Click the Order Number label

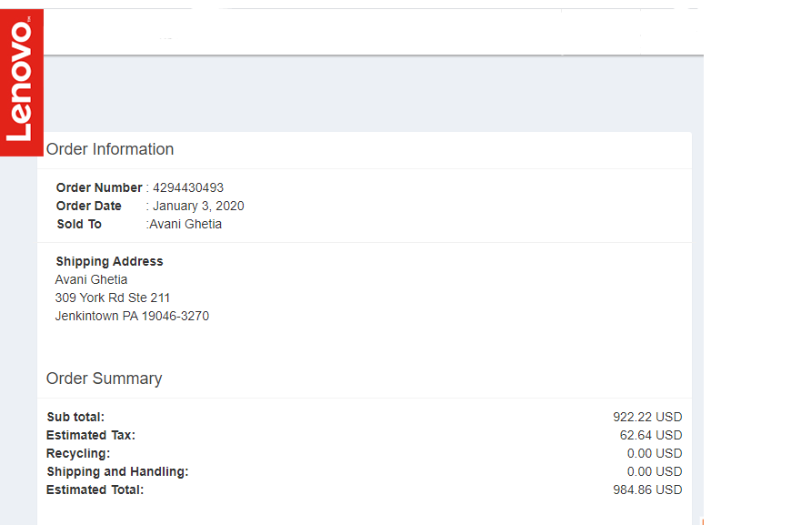(99, 187)
